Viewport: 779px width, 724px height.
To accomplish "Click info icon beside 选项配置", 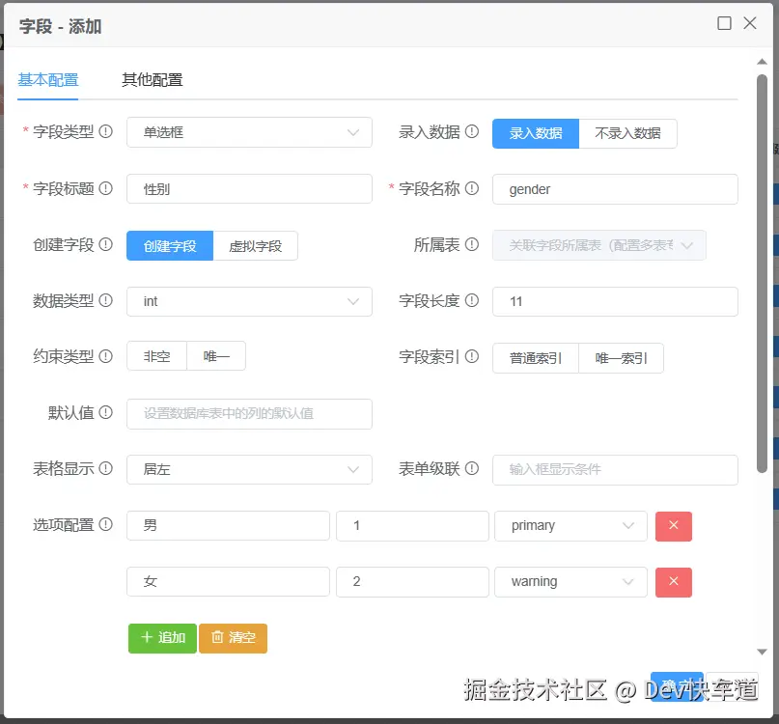I will click(106, 525).
